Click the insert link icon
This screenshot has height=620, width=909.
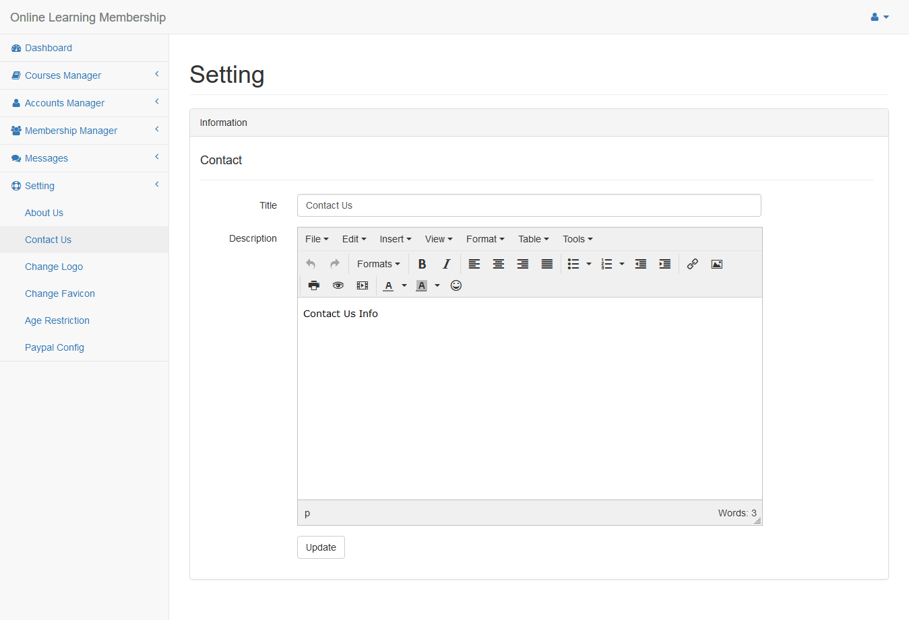pyautogui.click(x=692, y=264)
